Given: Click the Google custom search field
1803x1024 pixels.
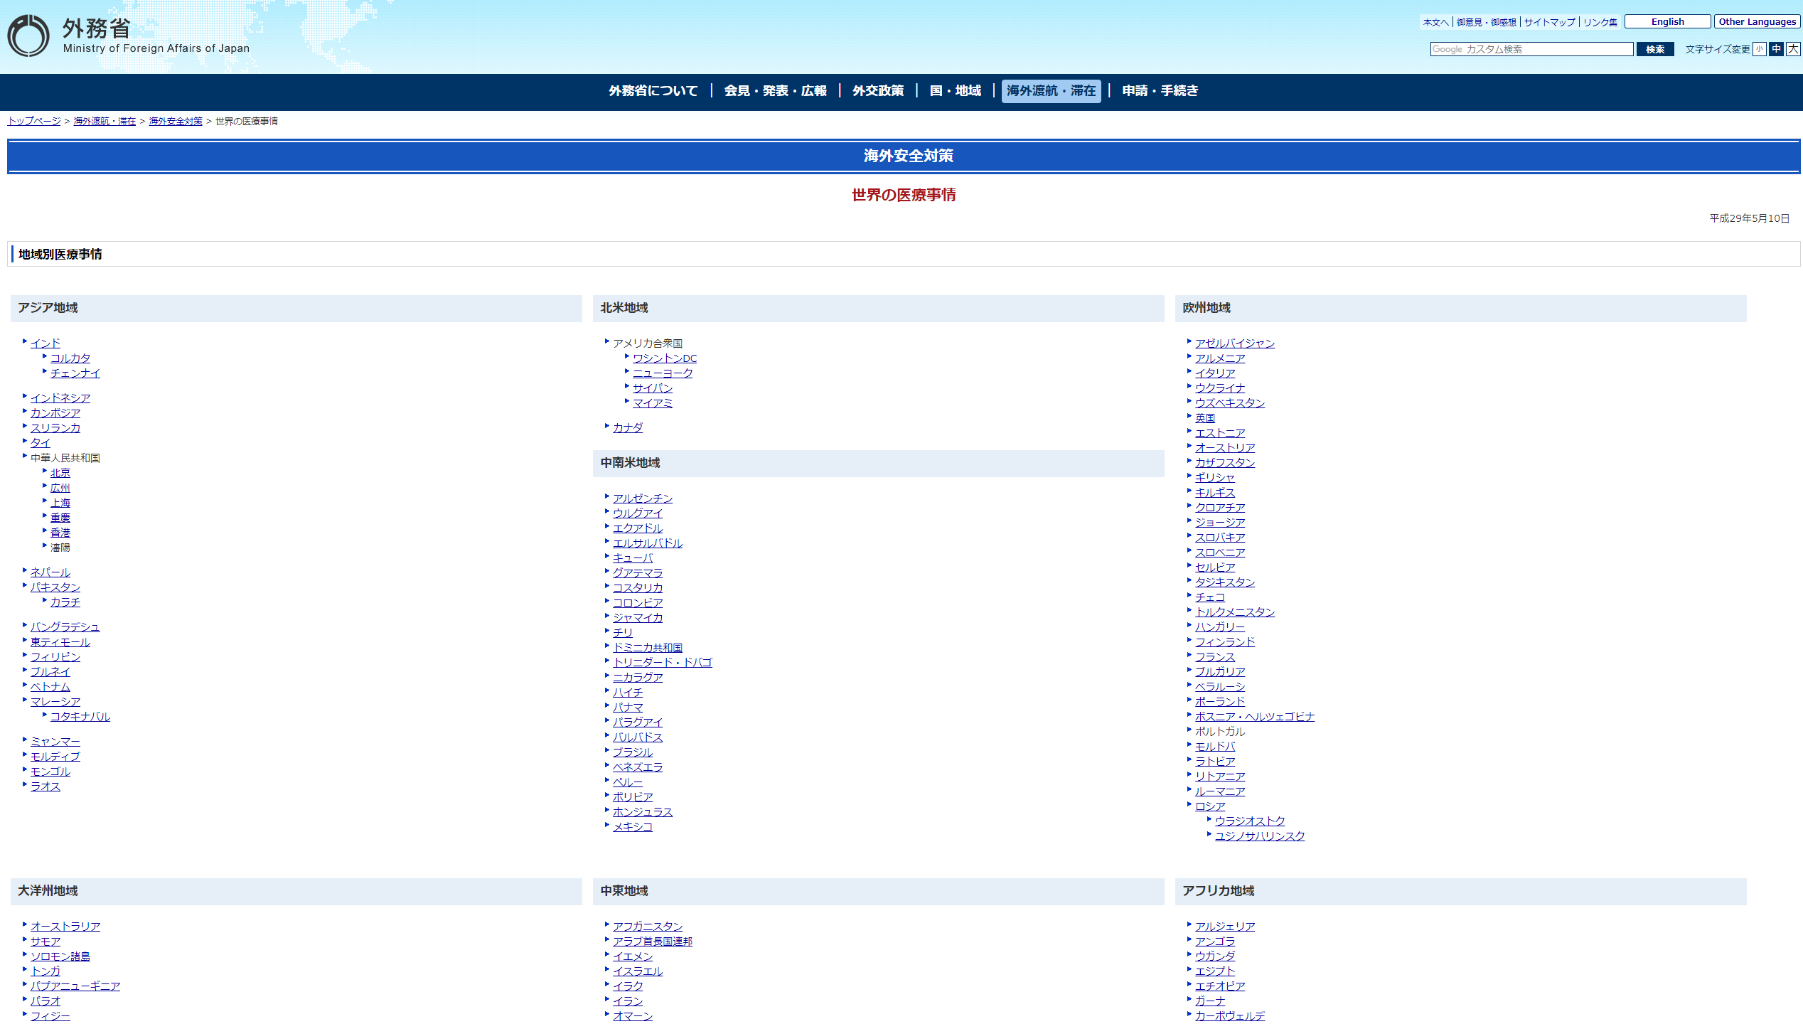Looking at the screenshot, I should [1531, 49].
